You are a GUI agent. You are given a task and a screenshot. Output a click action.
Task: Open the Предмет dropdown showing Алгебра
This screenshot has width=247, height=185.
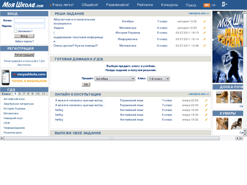click(x=115, y=78)
